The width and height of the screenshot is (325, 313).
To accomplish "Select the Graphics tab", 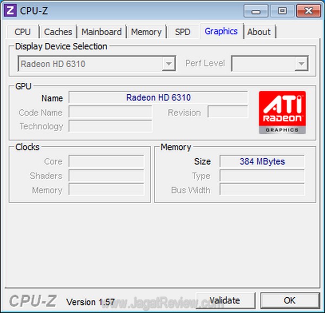I will pos(221,31).
